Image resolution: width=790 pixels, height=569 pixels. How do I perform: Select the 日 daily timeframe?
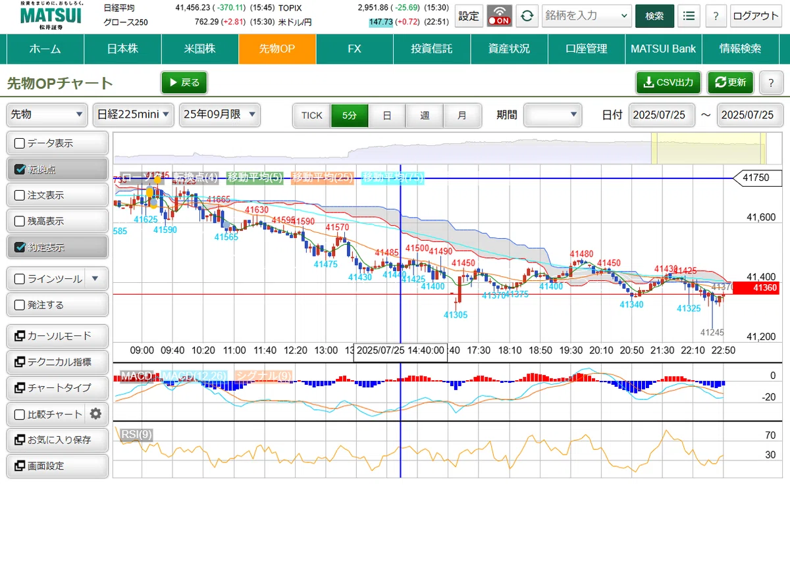(x=387, y=115)
